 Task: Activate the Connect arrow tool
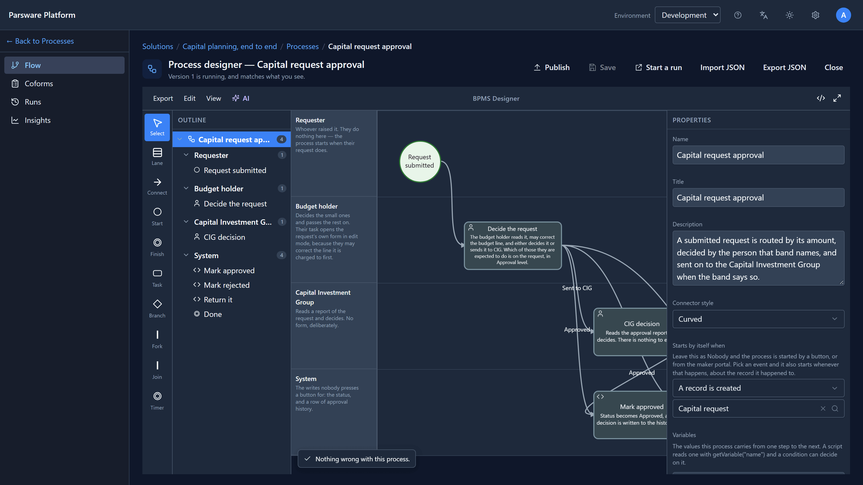pyautogui.click(x=157, y=186)
